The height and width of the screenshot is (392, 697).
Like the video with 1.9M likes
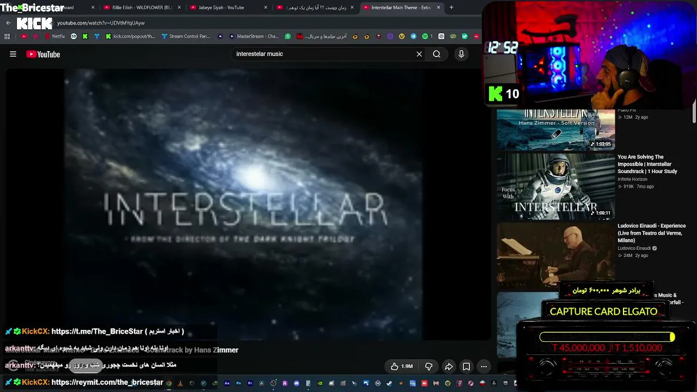[x=401, y=366]
